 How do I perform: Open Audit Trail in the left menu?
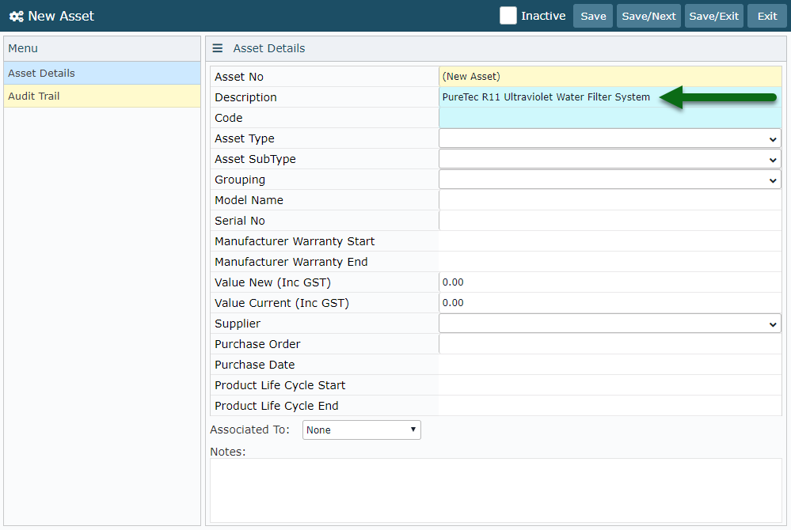[102, 96]
